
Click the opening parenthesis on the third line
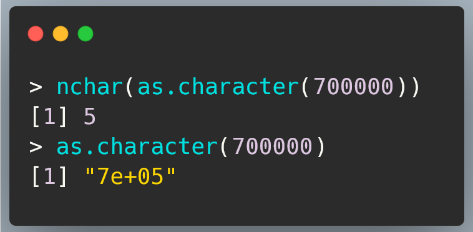point(223,147)
